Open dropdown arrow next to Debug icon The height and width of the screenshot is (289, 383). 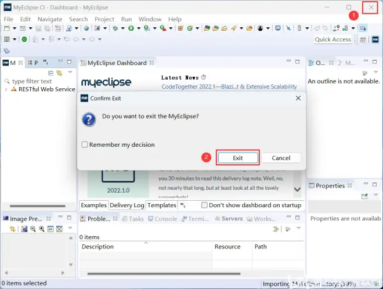[122, 28]
